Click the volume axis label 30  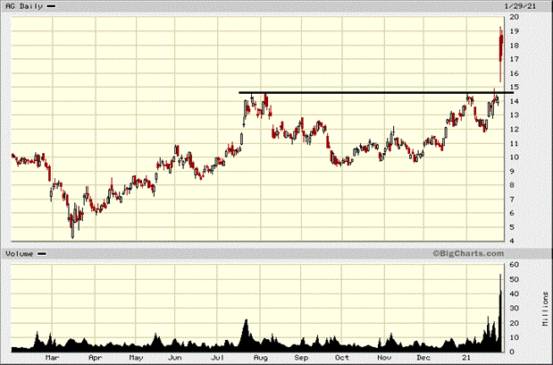515,308
